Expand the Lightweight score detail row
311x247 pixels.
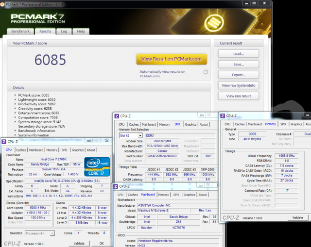(15, 99)
